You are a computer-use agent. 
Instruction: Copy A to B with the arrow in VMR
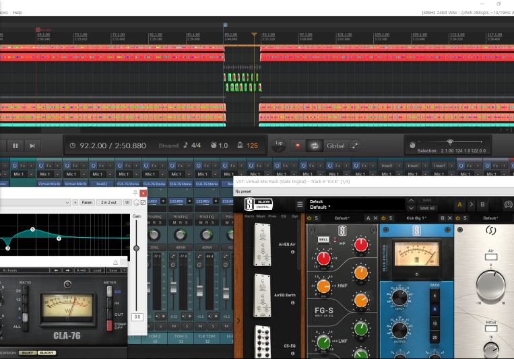[x=471, y=205]
